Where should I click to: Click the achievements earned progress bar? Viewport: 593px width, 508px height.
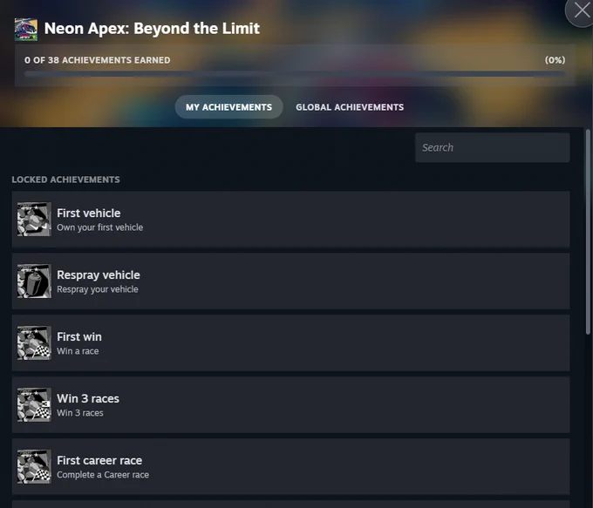click(x=295, y=74)
